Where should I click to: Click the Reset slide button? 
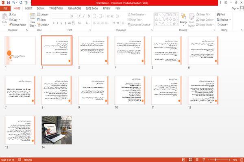click(41, 19)
